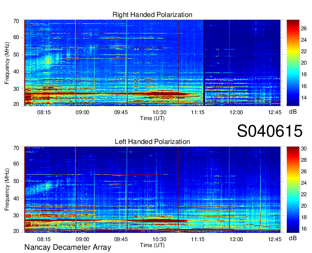
Task: Select the "S040615" observation label
Action: (270, 131)
